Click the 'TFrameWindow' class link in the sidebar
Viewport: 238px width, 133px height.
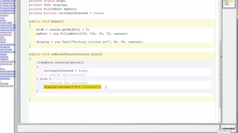click(7, 8)
